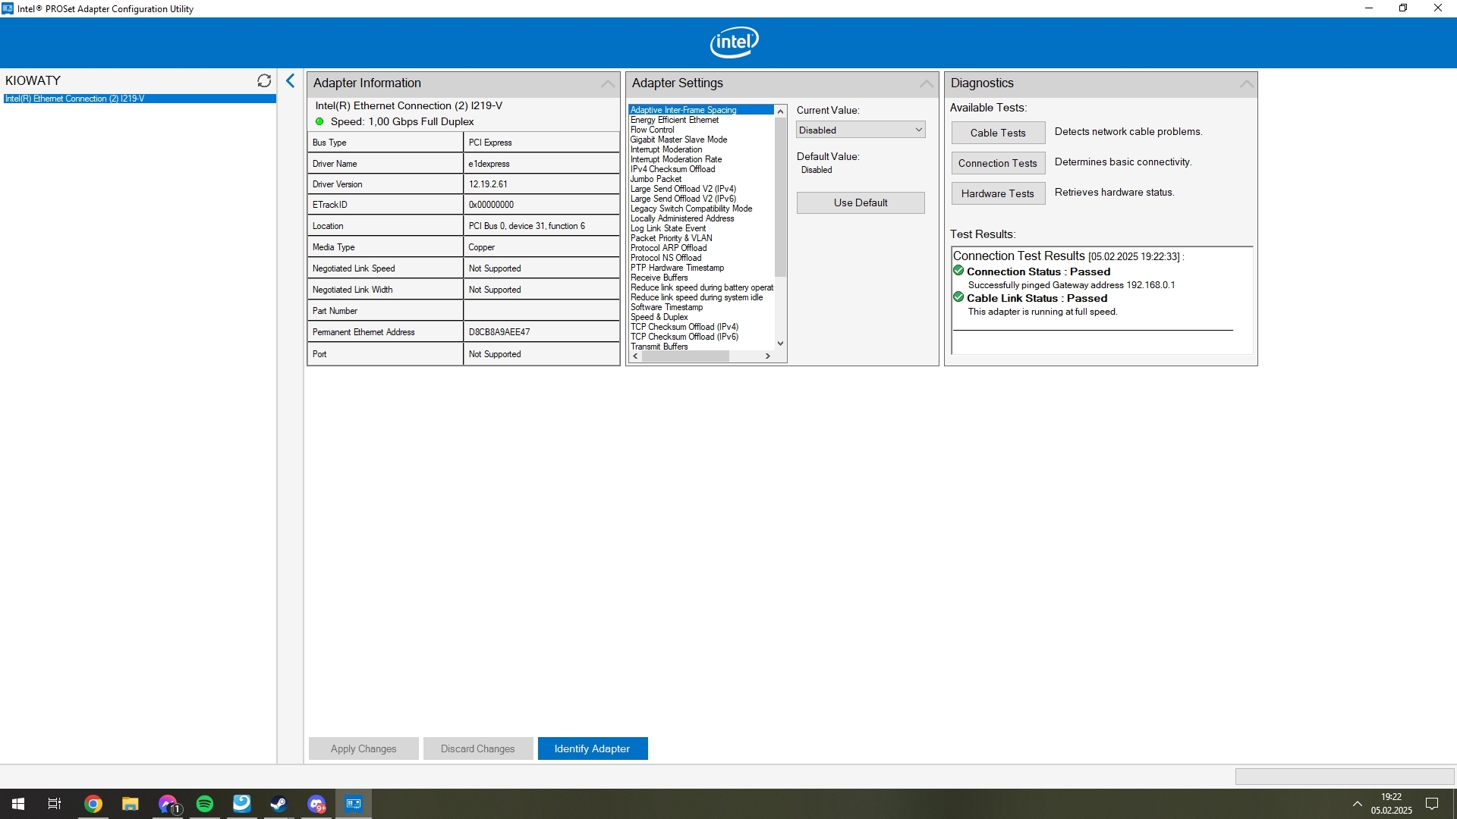This screenshot has width=1457, height=819.
Task: Run Cable Tests
Action: tap(998, 133)
